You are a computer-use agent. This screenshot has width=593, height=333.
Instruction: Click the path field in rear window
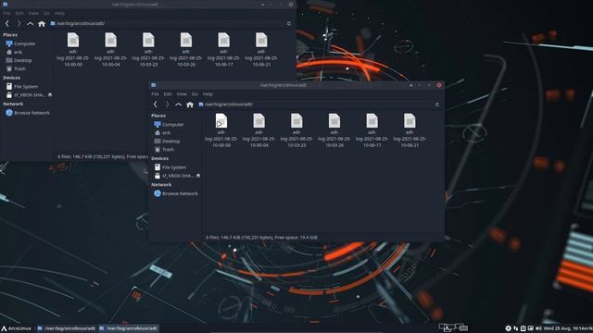[x=167, y=23]
